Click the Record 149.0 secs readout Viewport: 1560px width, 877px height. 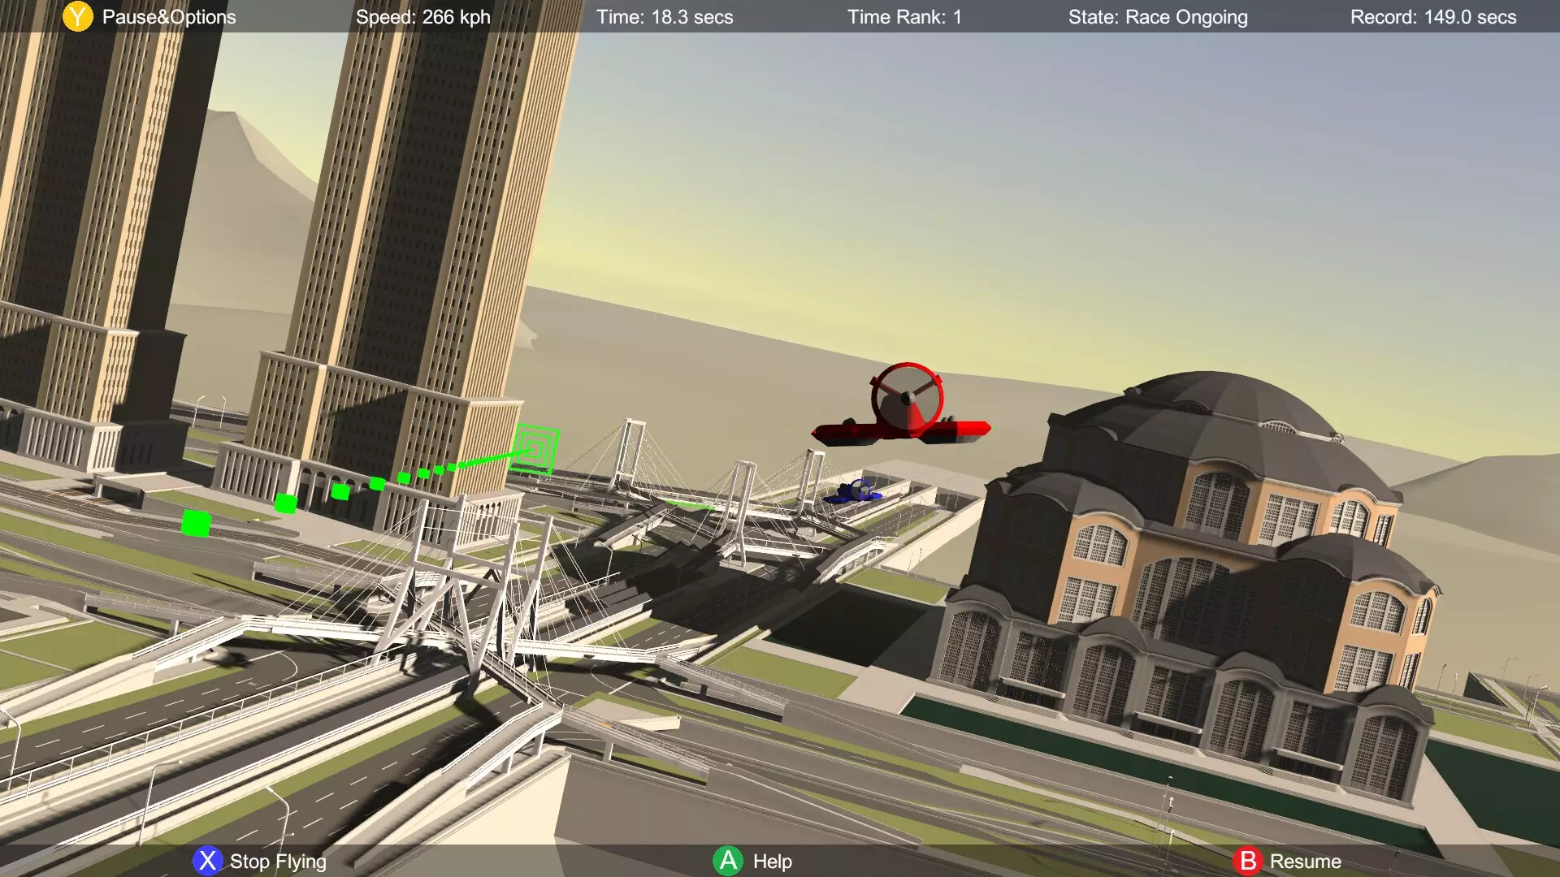(x=1433, y=17)
